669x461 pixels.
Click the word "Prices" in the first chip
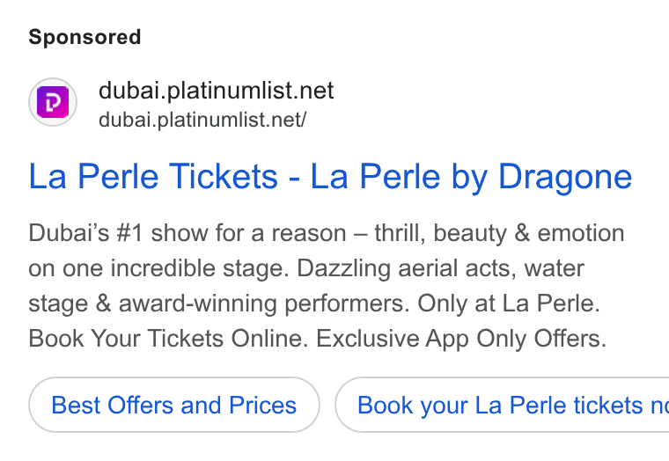(263, 405)
